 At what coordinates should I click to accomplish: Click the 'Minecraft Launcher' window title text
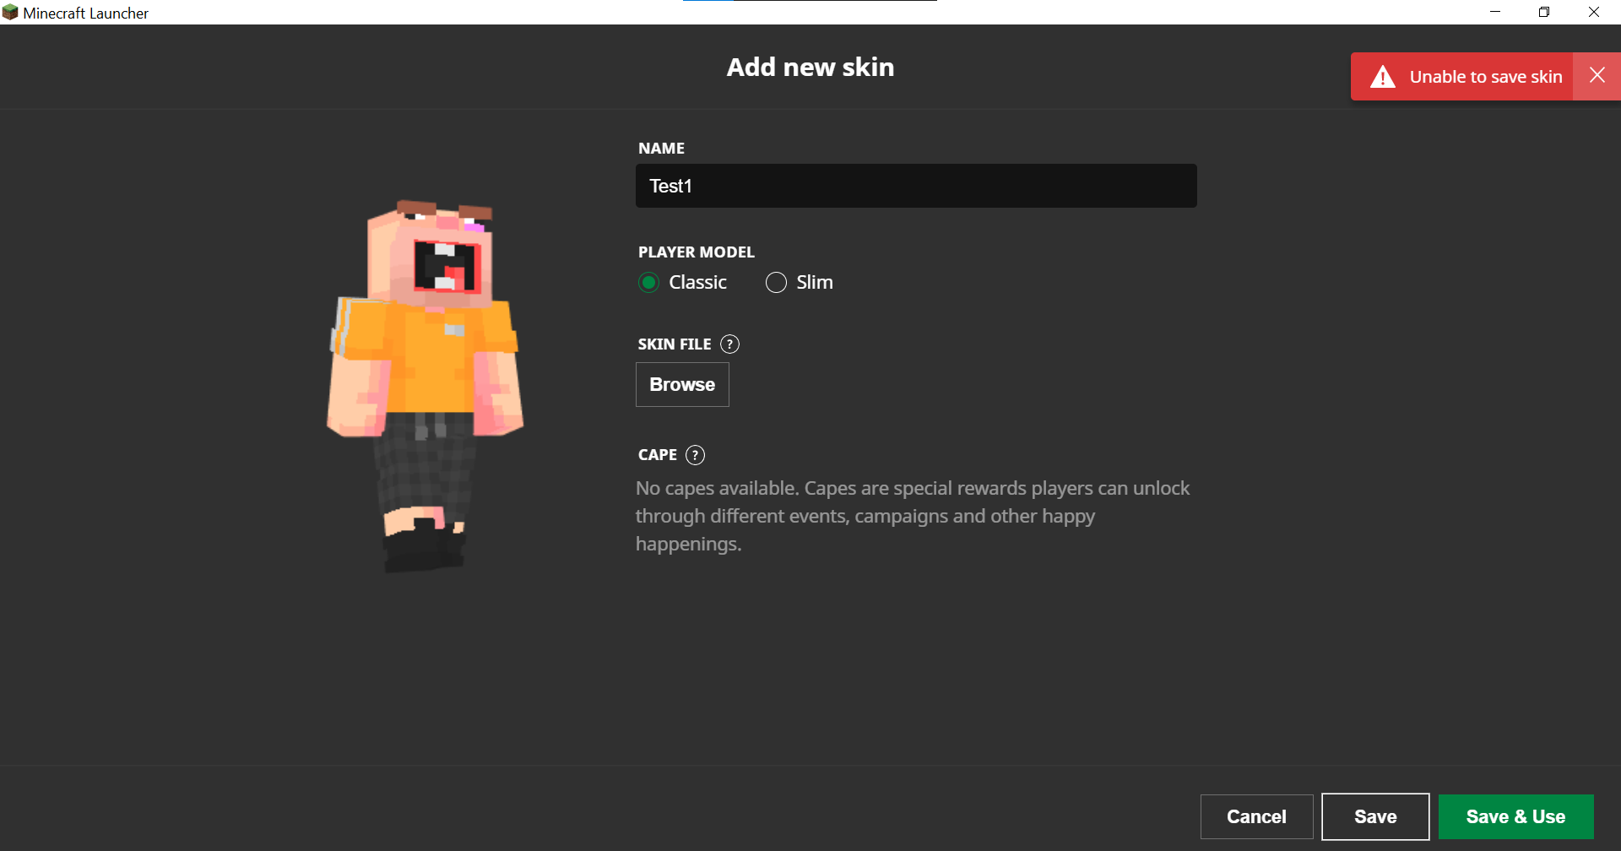coord(85,13)
